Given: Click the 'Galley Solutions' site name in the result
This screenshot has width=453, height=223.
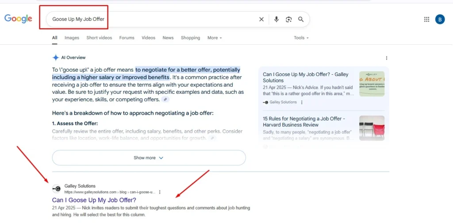Looking at the screenshot, I should (80, 186).
